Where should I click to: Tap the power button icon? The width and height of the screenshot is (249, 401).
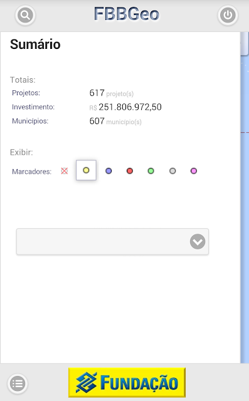pyautogui.click(x=228, y=15)
